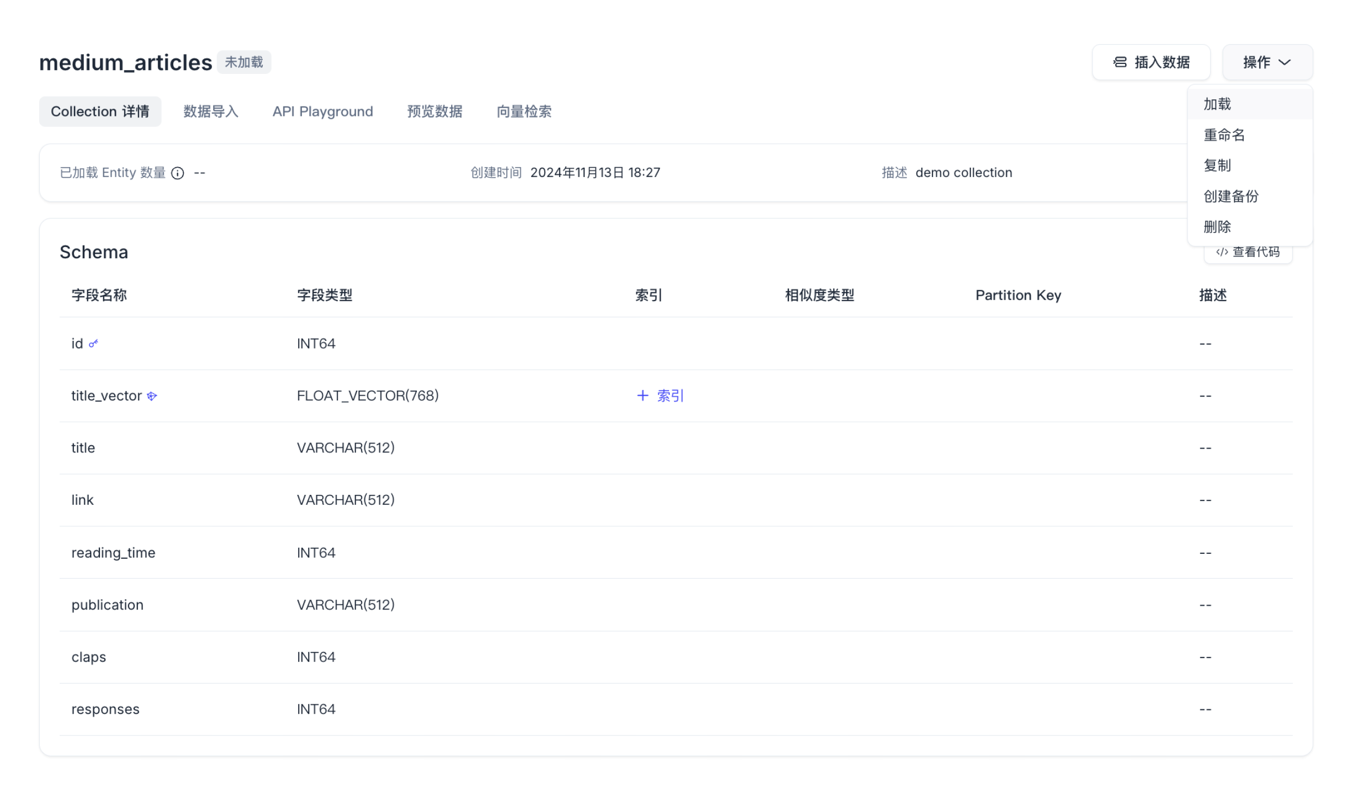Click the claps field name

(x=88, y=657)
